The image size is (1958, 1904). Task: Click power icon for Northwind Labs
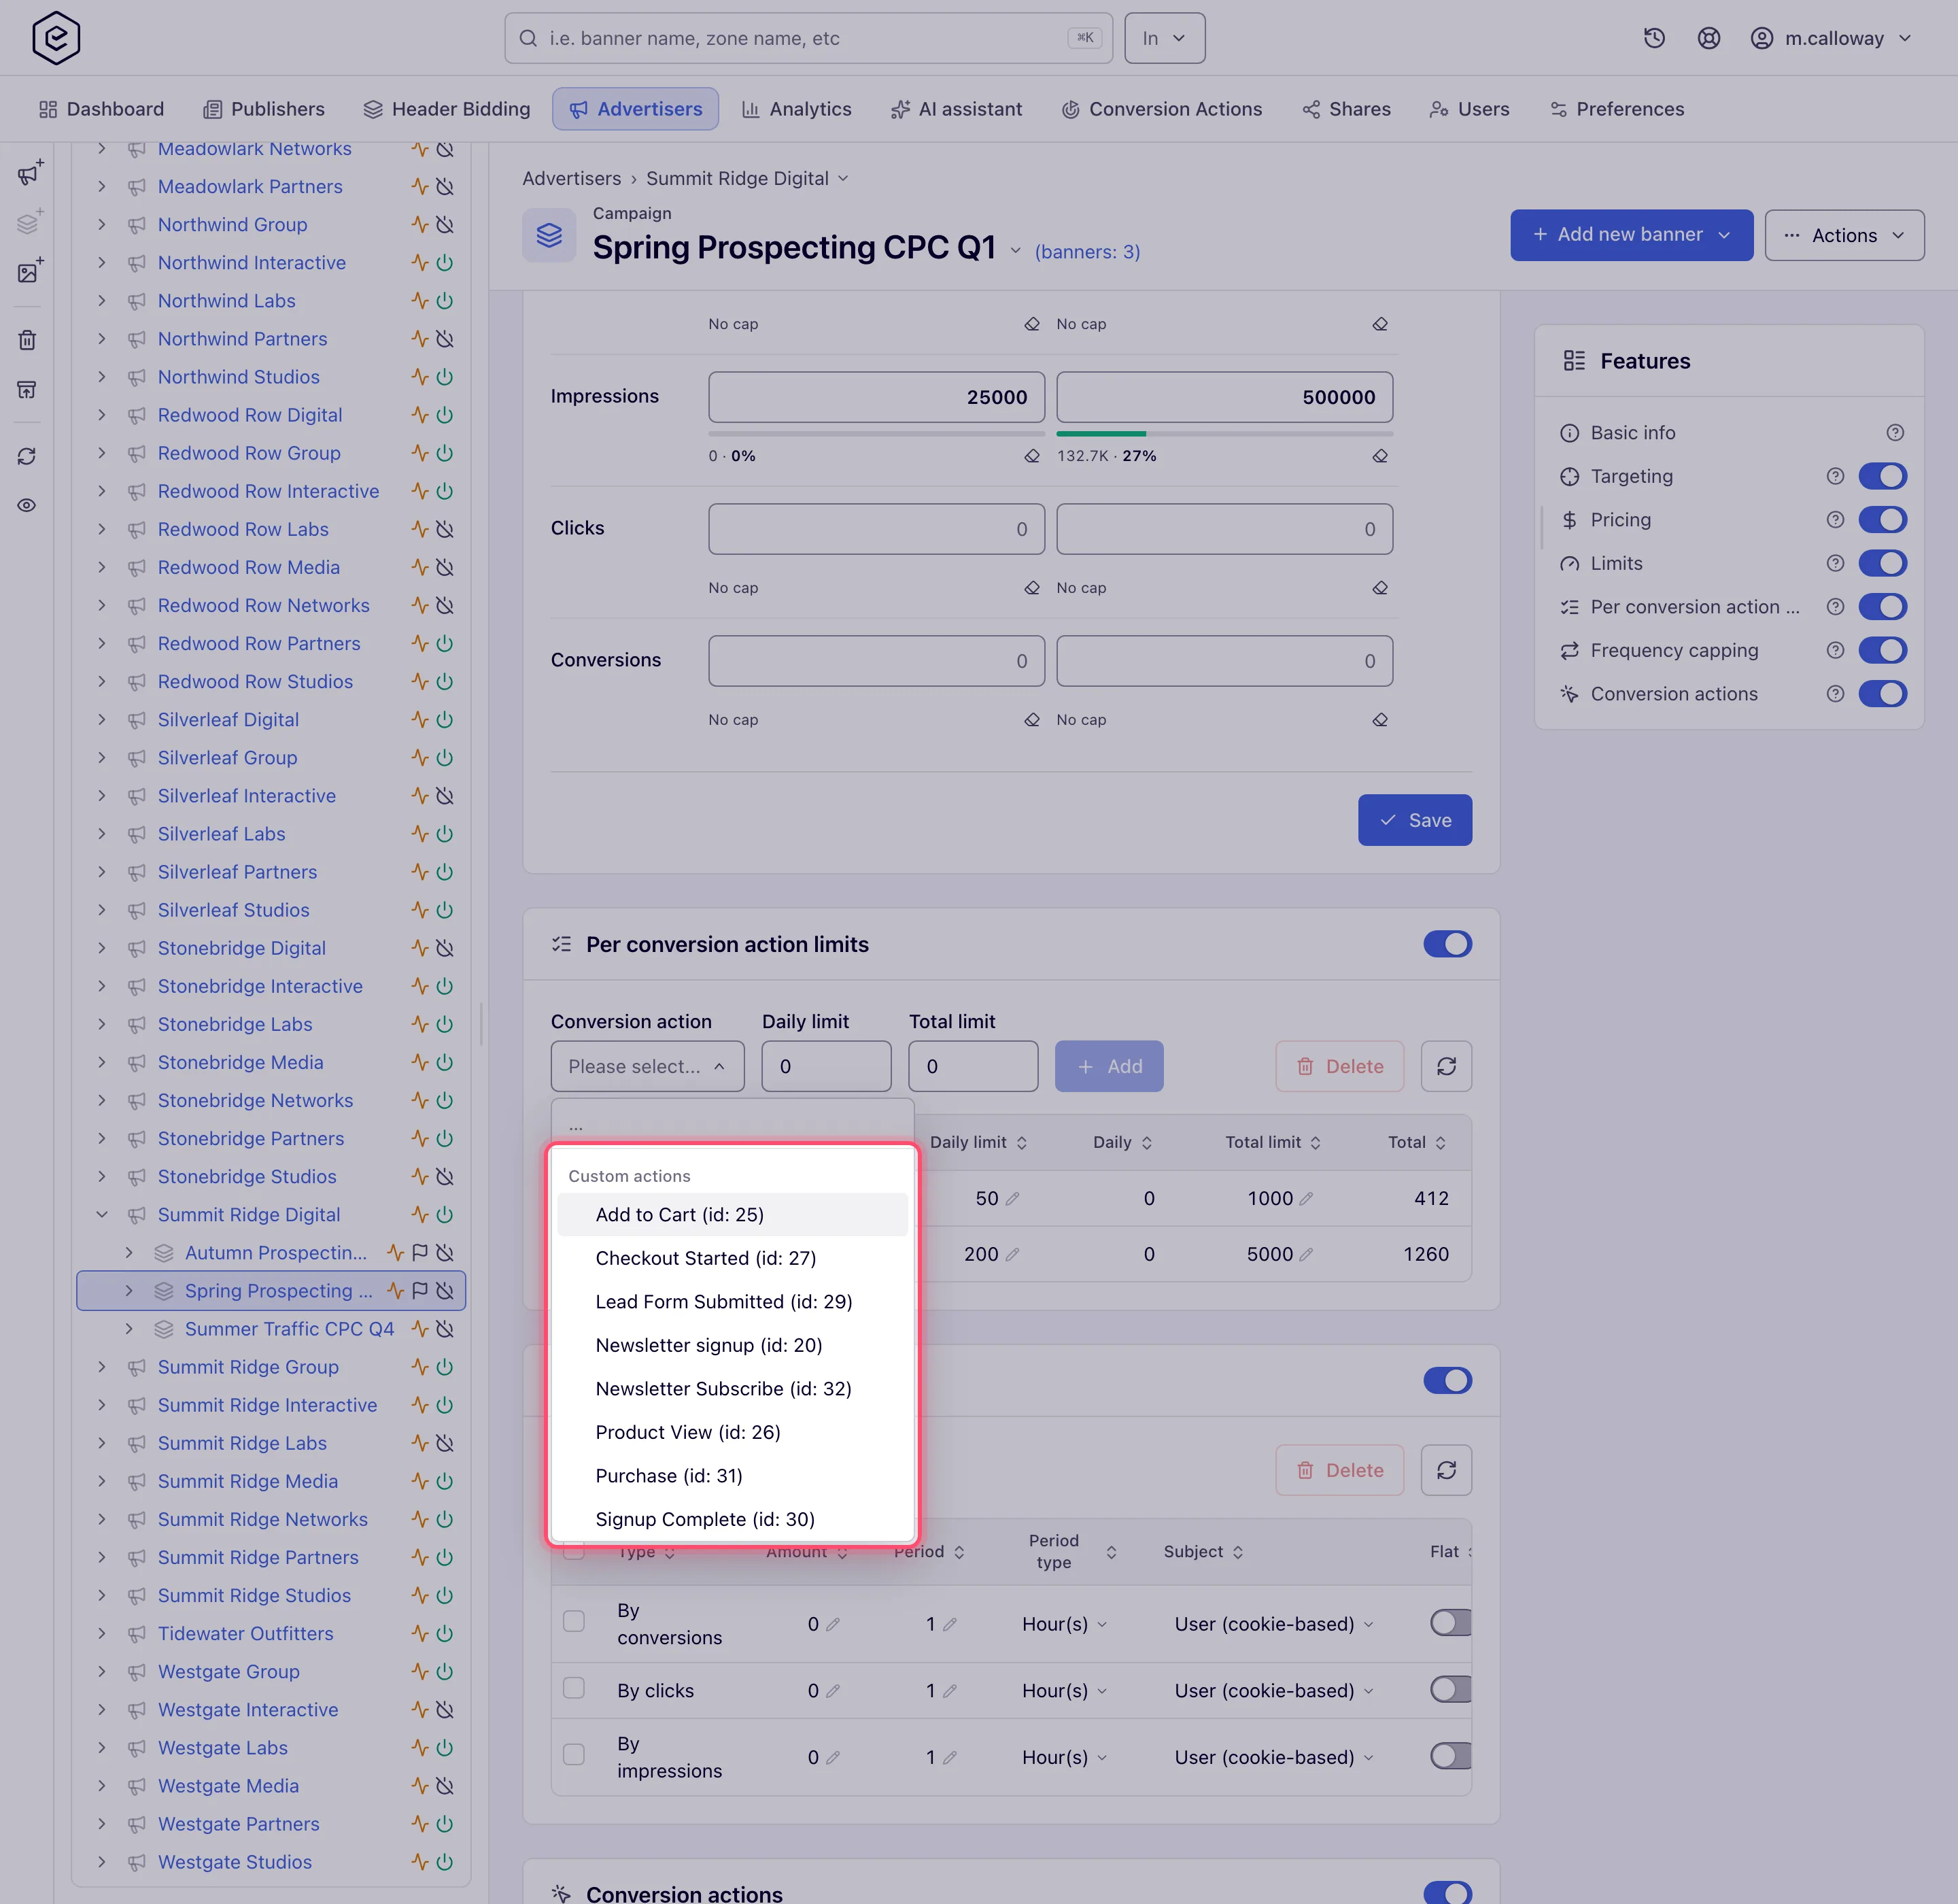click(445, 301)
